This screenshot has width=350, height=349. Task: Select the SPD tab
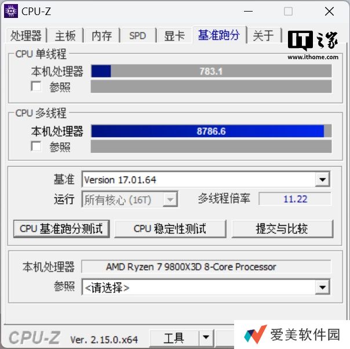click(x=138, y=35)
